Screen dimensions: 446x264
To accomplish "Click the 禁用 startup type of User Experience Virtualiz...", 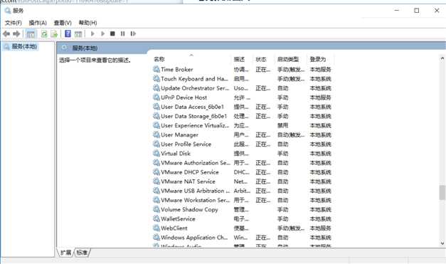I will point(283,125).
